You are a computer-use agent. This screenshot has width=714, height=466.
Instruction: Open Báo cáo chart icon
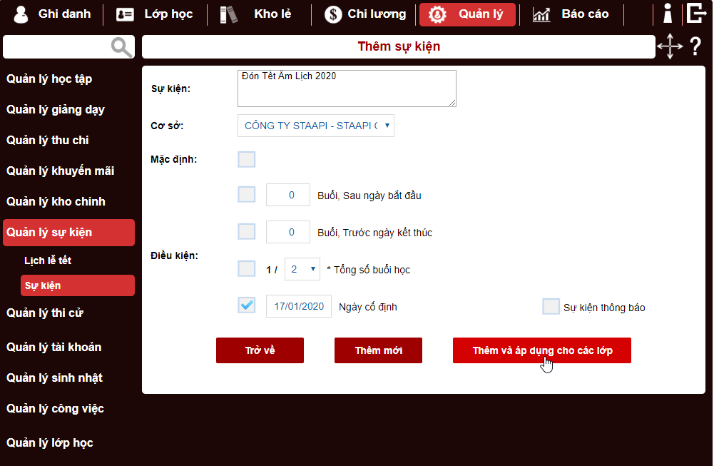(541, 14)
